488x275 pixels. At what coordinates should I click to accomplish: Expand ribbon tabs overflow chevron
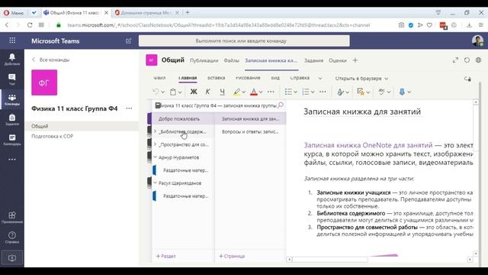320,78
